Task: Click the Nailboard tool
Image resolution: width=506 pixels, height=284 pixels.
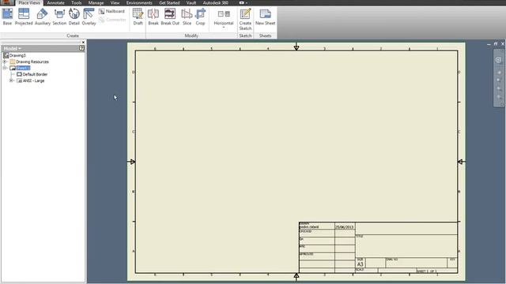Action: pos(111,11)
